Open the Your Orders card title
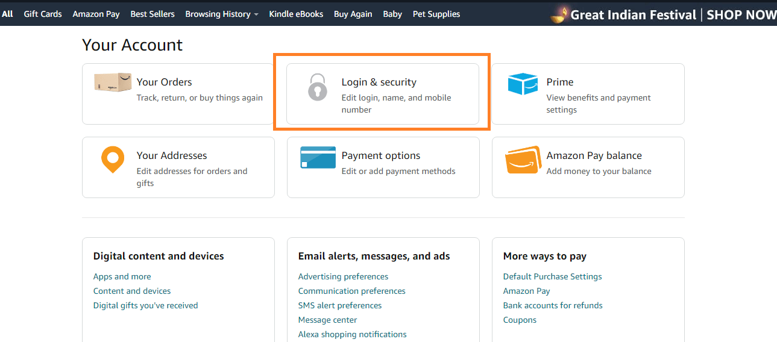Screen dimensions: 777x342 [164, 82]
